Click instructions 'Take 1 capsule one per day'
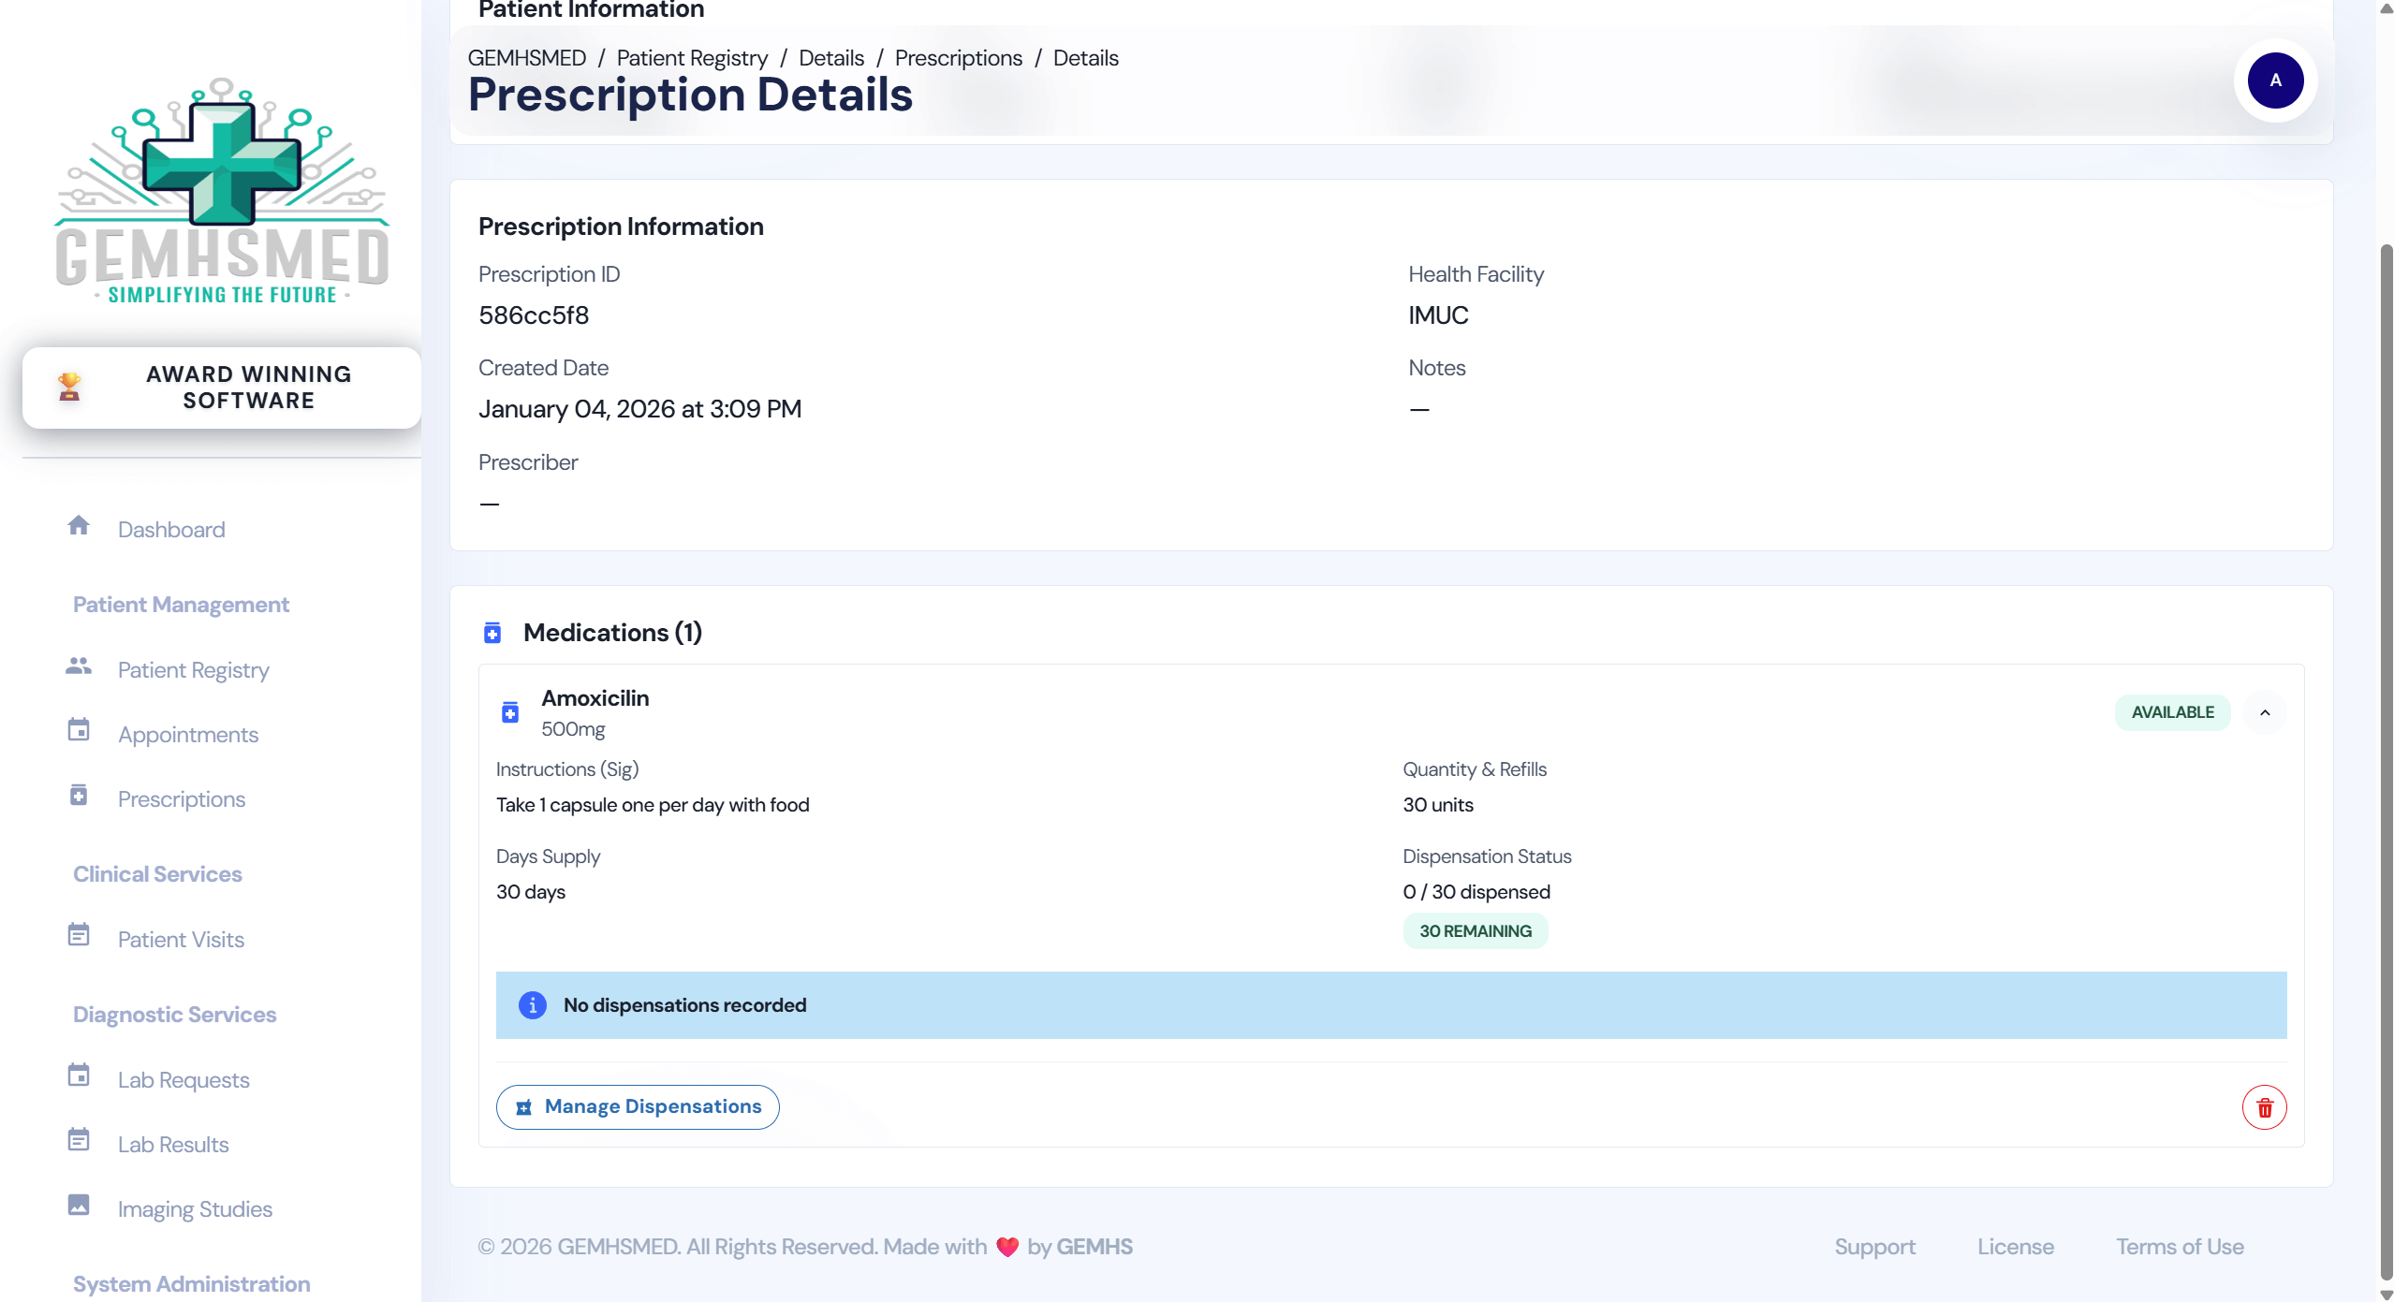The width and height of the screenshot is (2394, 1302). tap(653, 805)
